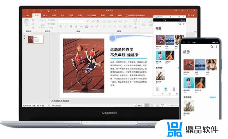This screenshot has height=139, width=228.
Task: Switch to Normal view in status bar
Action: 147,106
